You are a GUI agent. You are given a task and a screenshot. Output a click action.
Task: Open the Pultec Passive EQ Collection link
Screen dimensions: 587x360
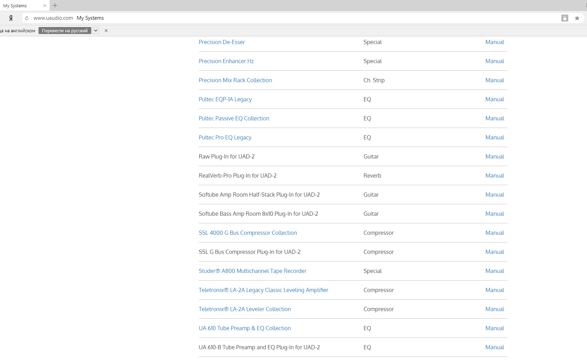(234, 118)
